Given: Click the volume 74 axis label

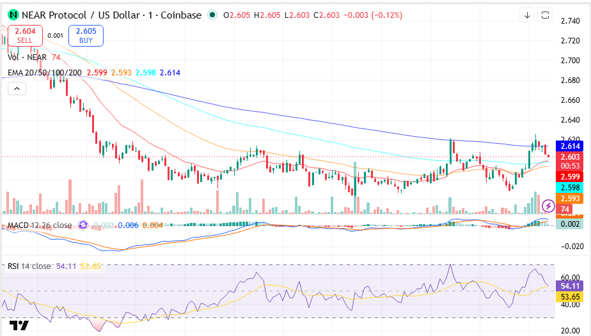Looking at the screenshot, I should pyautogui.click(x=565, y=209).
